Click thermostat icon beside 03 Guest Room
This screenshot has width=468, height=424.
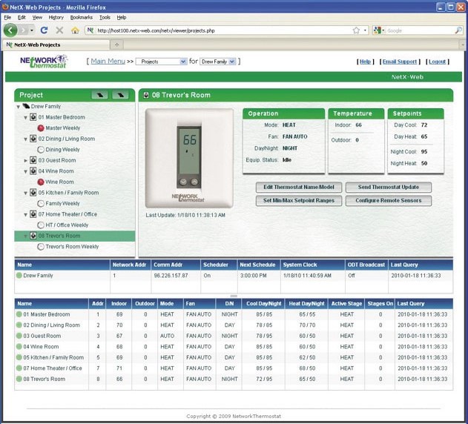click(33, 160)
